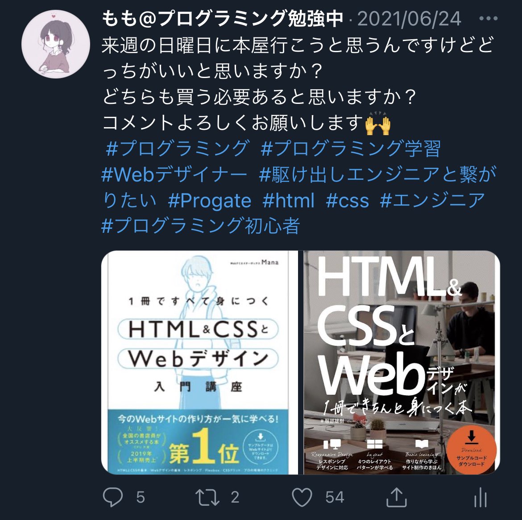Open the #Webデザイナー hashtag
The image size is (522, 520).
coord(174,174)
